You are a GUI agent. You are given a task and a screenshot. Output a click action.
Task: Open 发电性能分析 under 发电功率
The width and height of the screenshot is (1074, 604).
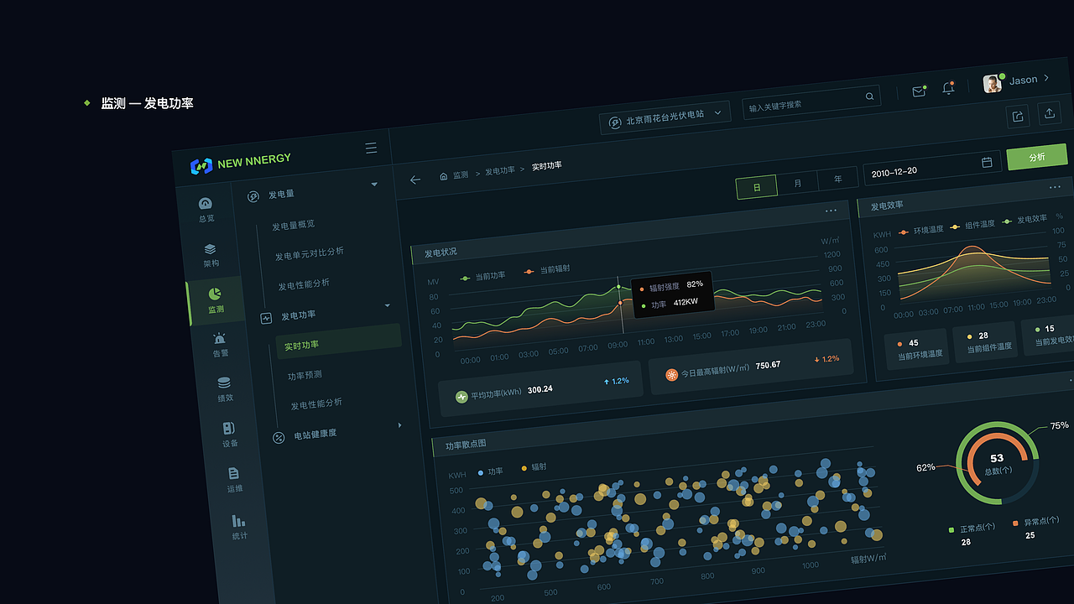[316, 404]
